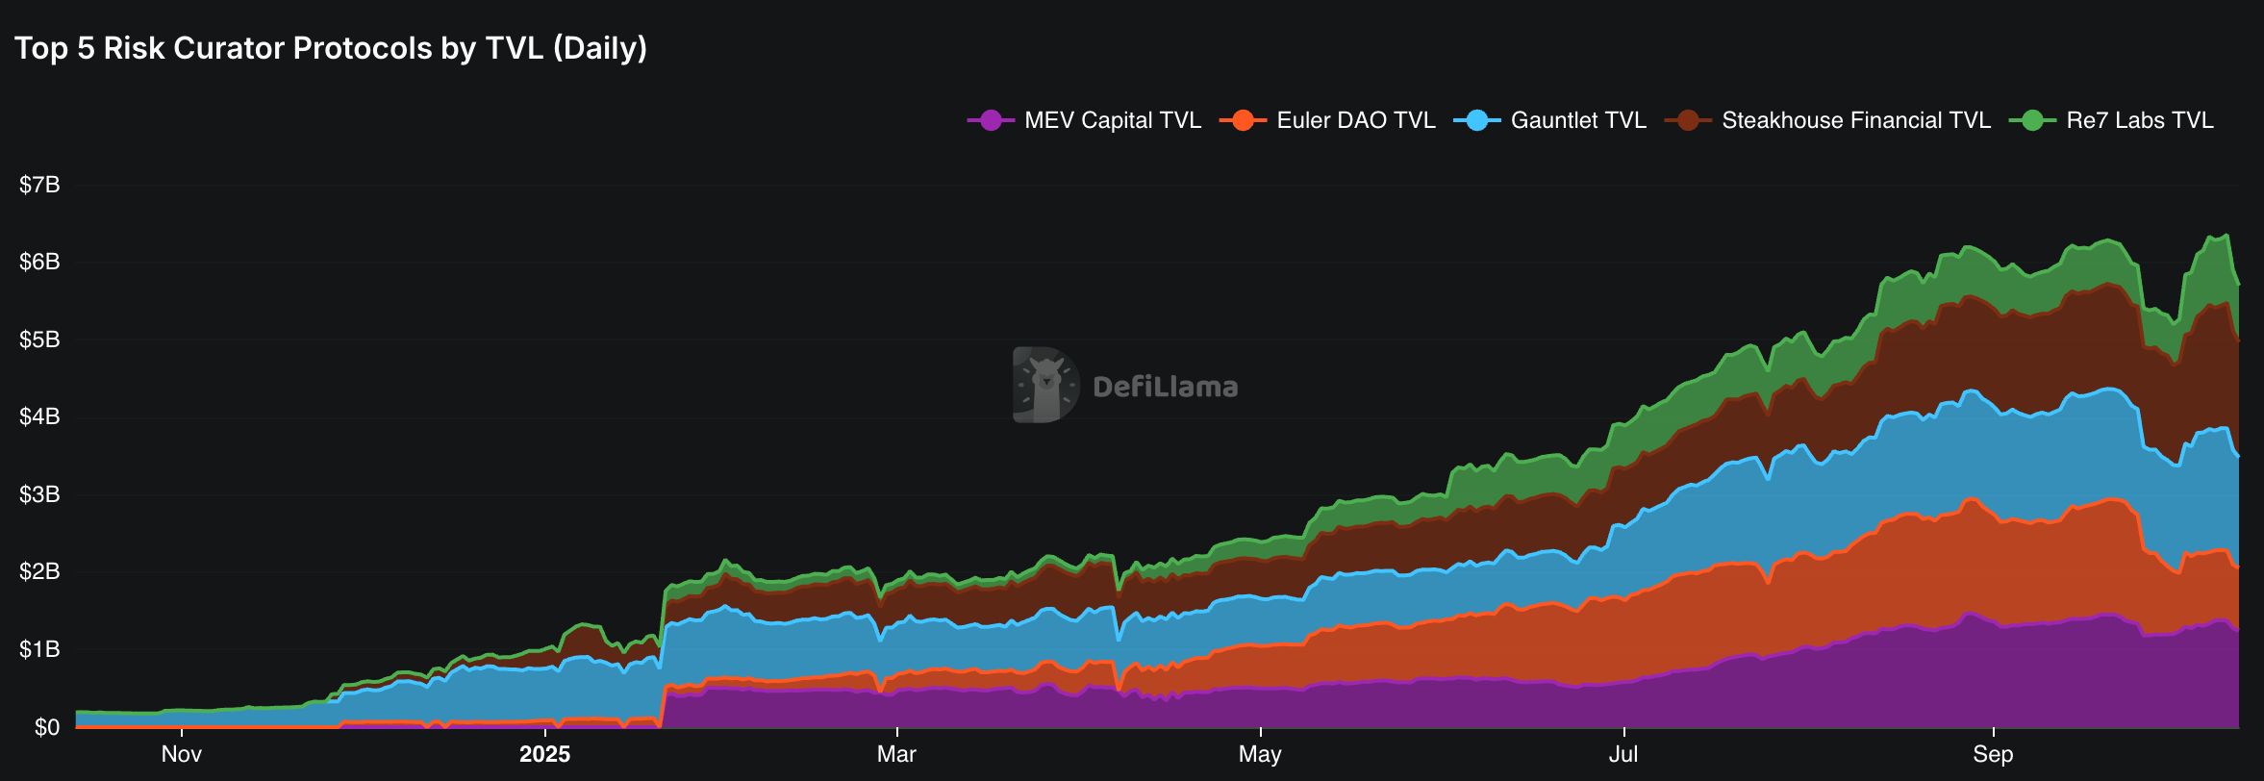Viewport: 2264px width, 781px height.
Task: Click the "Mar" x-axis tick label
Action: coord(896,754)
